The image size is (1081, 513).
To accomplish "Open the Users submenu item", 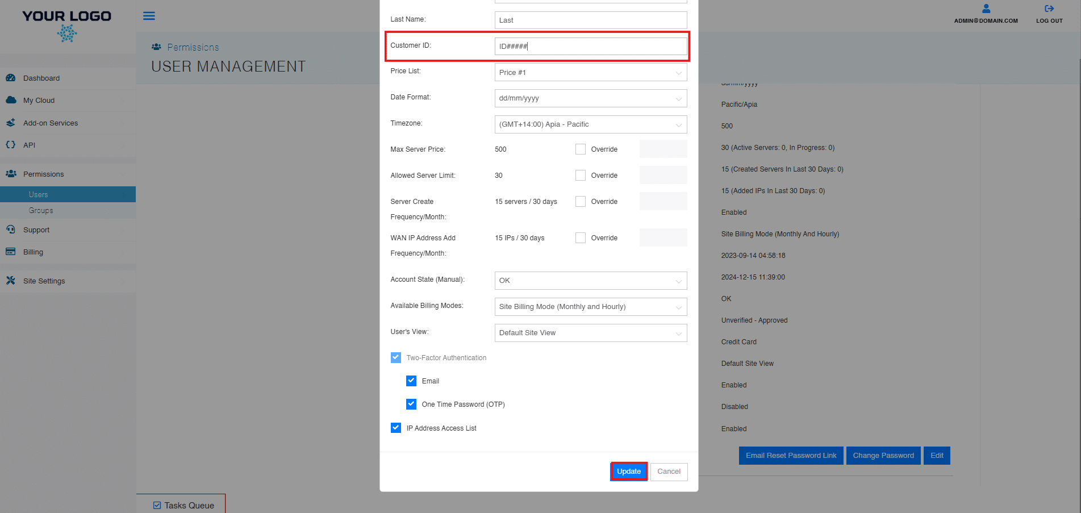I will (x=39, y=194).
